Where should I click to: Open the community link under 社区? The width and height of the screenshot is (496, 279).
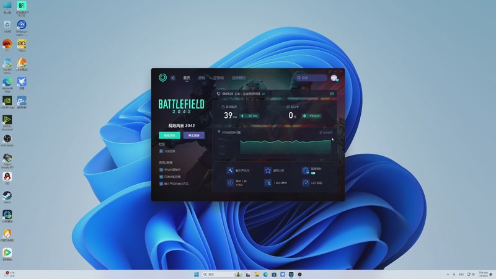[x=167, y=151]
